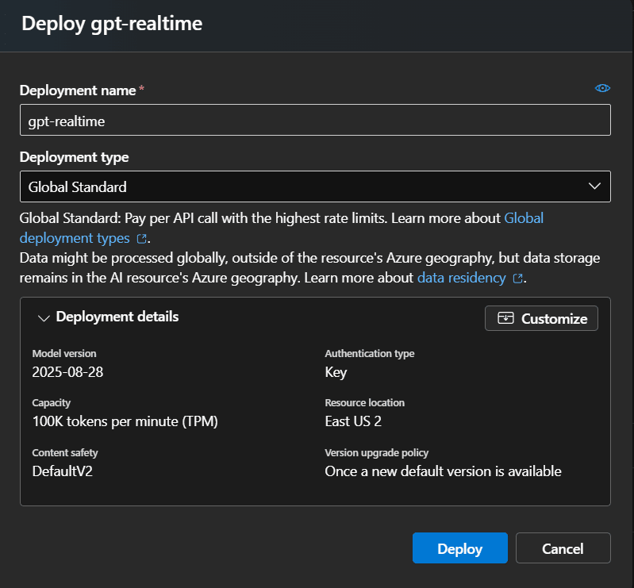Click the version upgrade policy value text
Viewport: 634px width, 588px height.
coord(443,471)
